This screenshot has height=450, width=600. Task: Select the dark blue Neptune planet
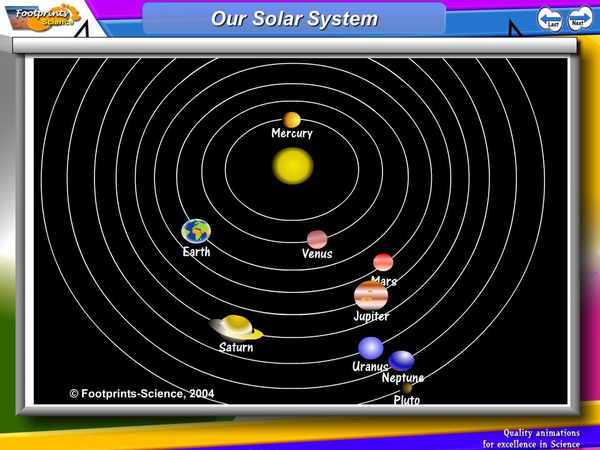pos(401,361)
